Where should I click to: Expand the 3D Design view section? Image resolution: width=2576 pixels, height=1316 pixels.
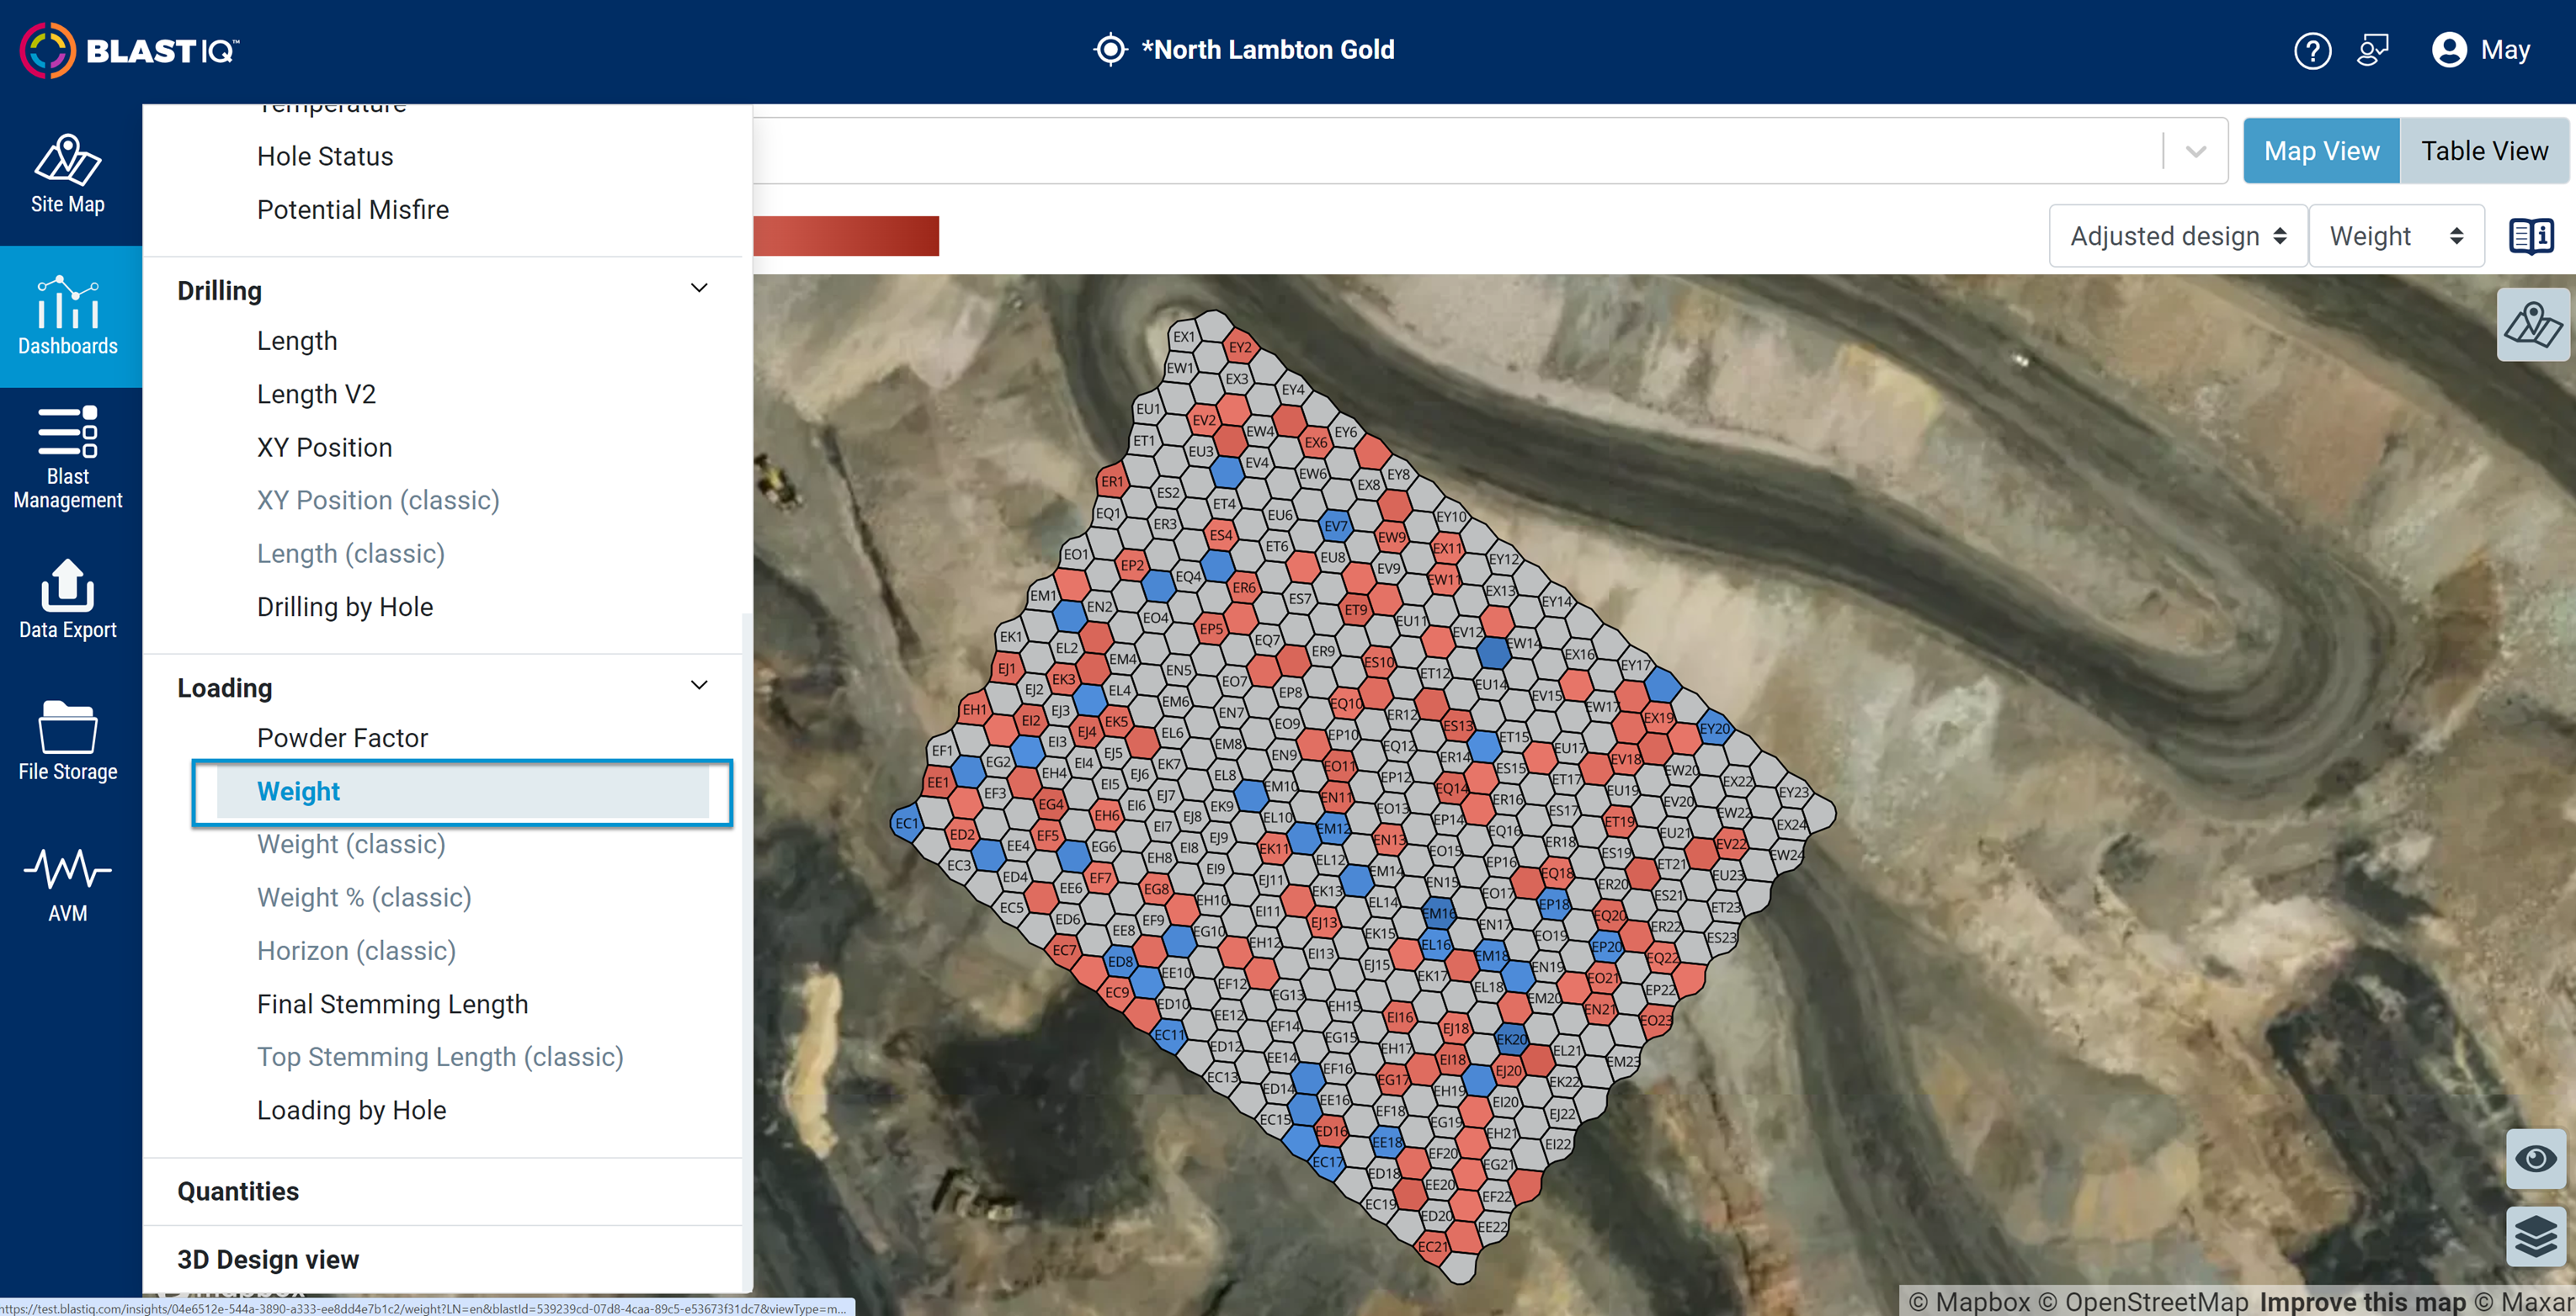268,1259
